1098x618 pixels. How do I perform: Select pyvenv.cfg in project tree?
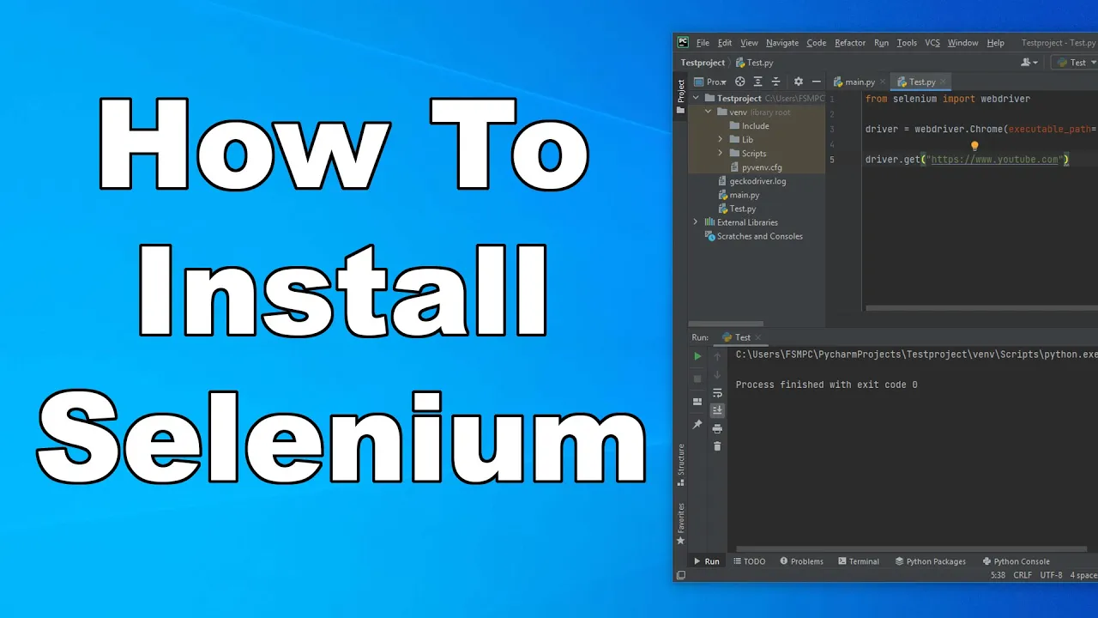click(755, 167)
